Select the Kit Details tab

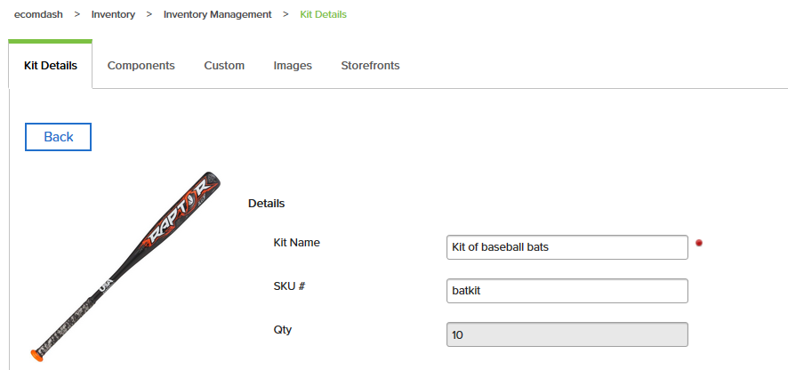(x=51, y=65)
